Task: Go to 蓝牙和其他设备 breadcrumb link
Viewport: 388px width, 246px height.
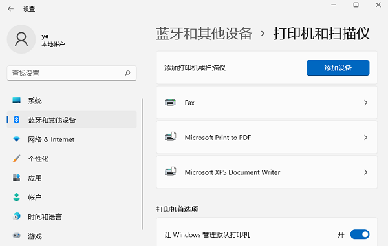Action: tap(204, 34)
